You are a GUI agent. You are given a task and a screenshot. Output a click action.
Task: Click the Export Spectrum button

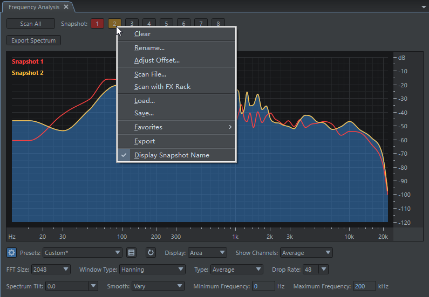(33, 40)
